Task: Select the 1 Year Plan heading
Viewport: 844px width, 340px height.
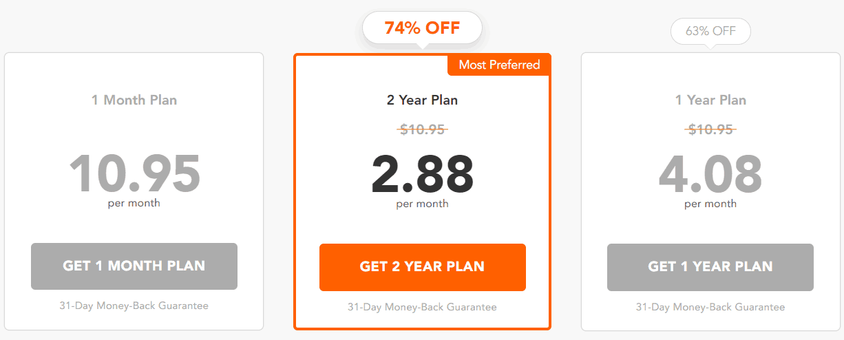Action: pos(710,100)
